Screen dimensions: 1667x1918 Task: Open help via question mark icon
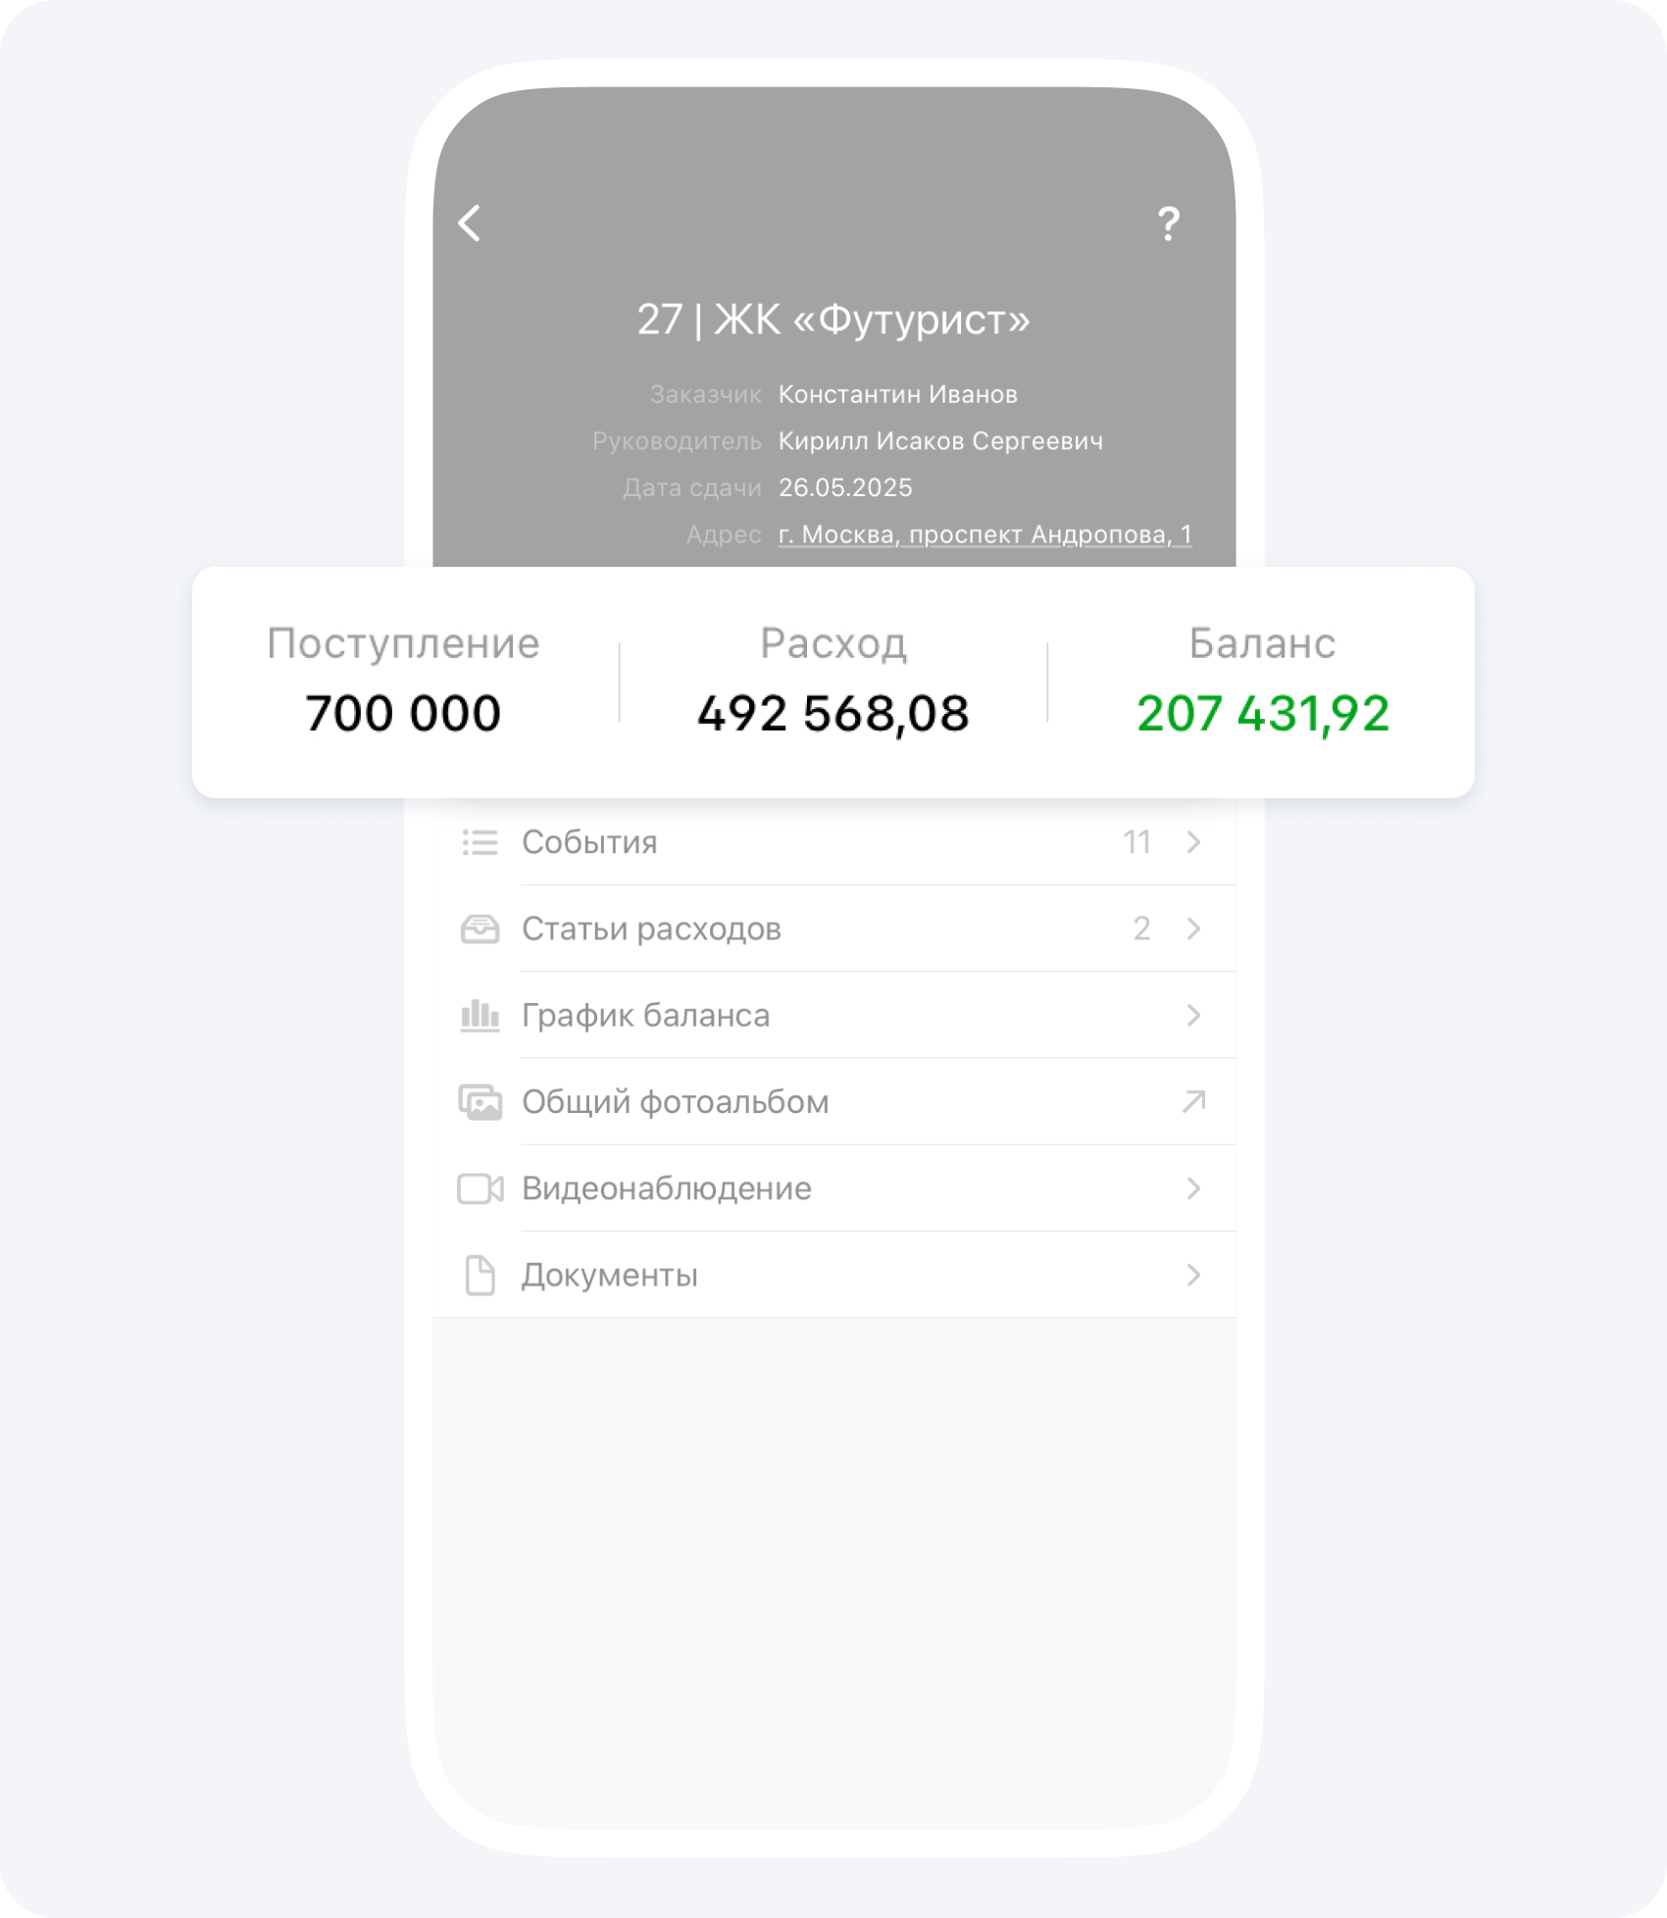tap(1167, 225)
